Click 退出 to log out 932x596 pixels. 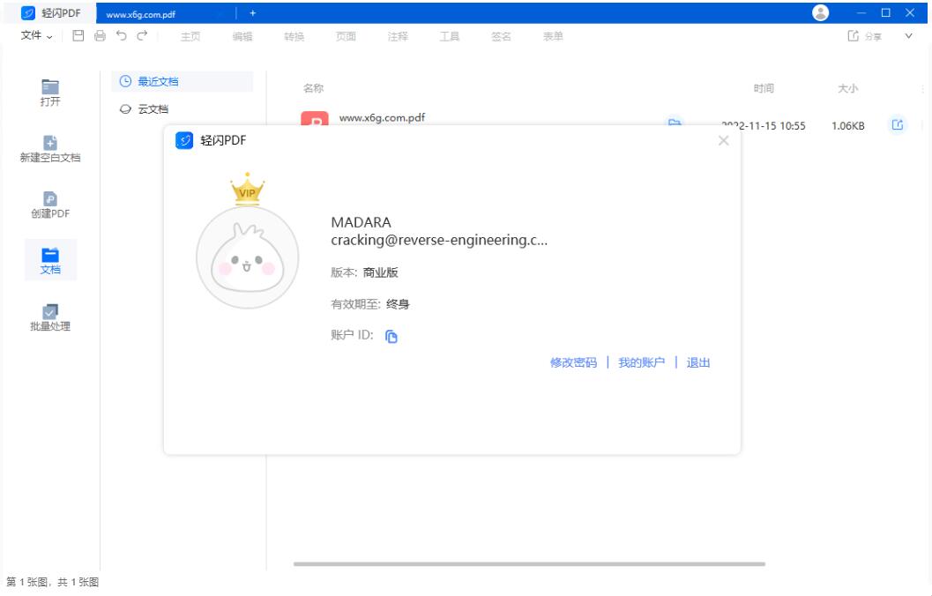698,362
